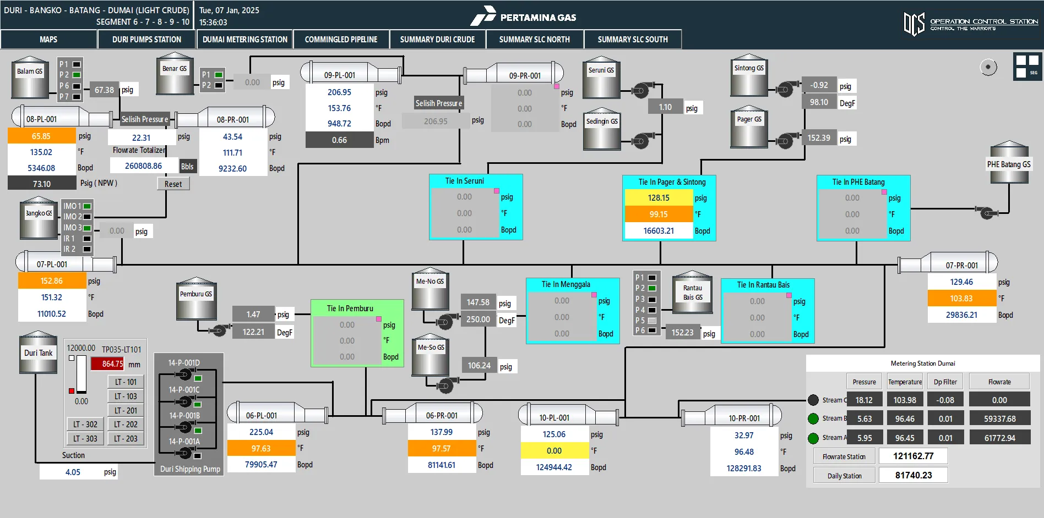This screenshot has height=518, width=1044.
Task: Click the Balam GS tank icon
Action: (x=30, y=76)
